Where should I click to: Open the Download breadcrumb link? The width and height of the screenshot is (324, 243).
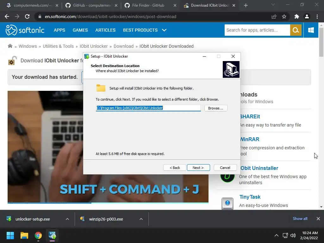pos(124,46)
